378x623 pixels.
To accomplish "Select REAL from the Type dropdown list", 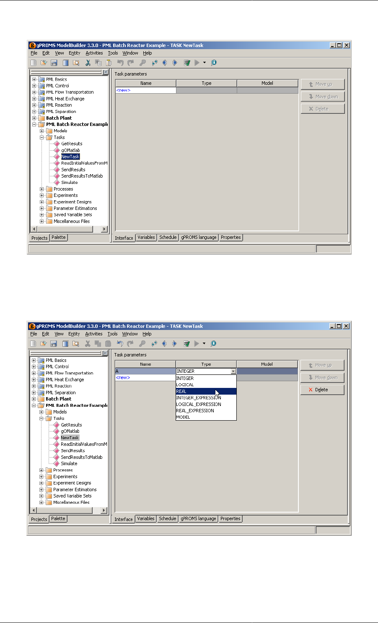I will (206, 391).
